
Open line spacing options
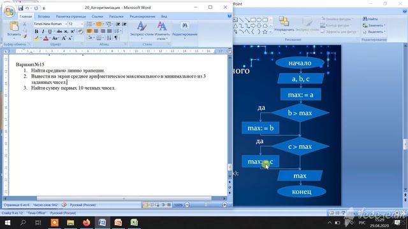(117, 31)
